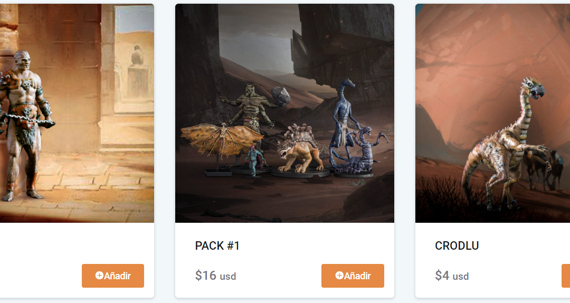
Task: Click the seated statue behind the warrior
Action: pos(137,55)
